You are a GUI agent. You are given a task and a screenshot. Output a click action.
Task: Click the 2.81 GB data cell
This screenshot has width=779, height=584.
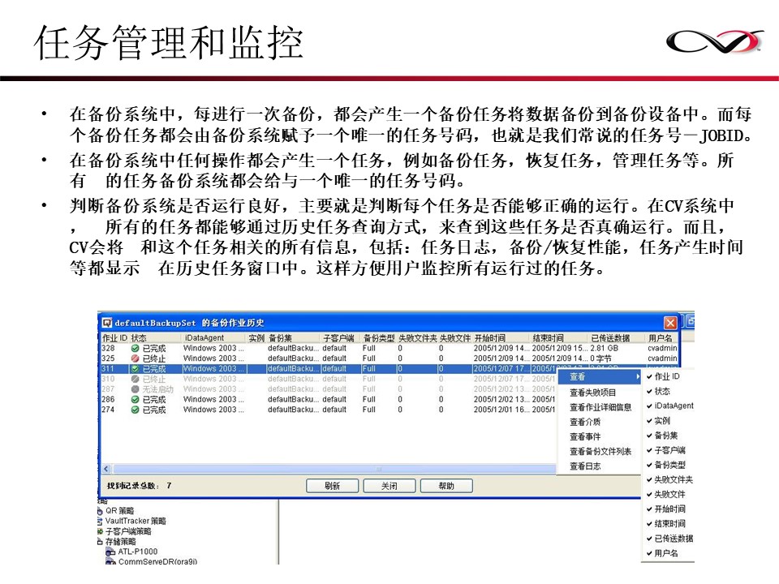pos(604,349)
